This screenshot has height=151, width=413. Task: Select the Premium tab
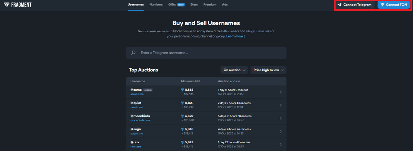210,5
